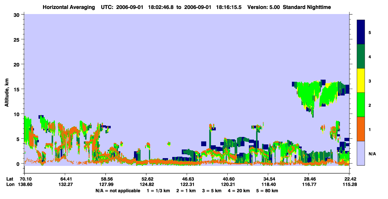The height and width of the screenshot is (199, 388).
Task: Click legend text '2 = 1 km'
Action: tap(187, 191)
